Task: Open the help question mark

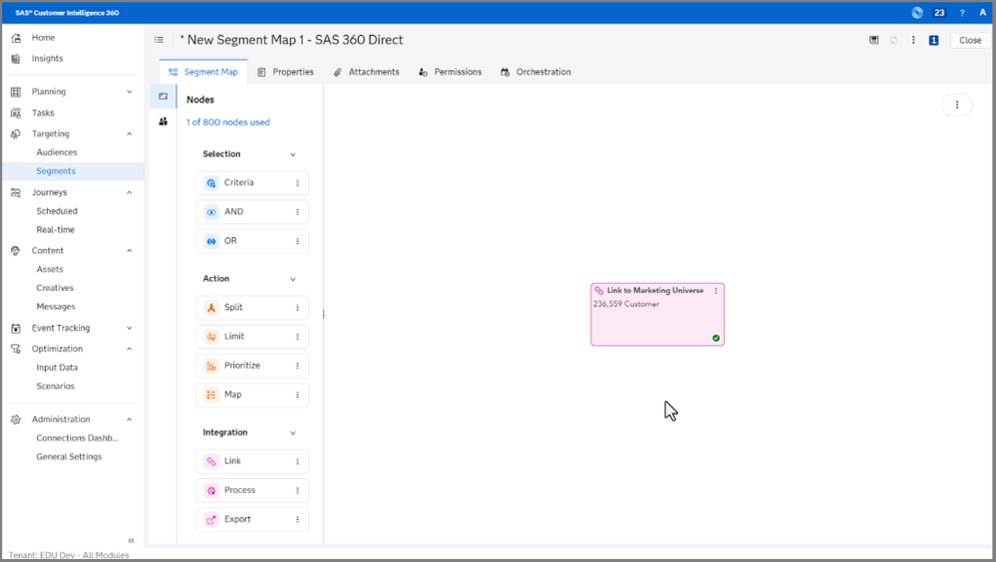Action: click(962, 13)
